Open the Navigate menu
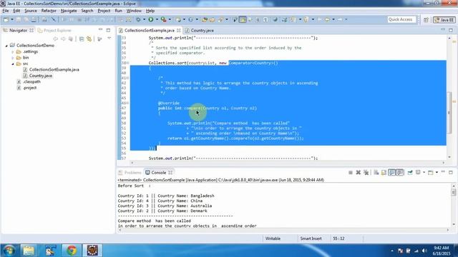The width and height of the screenshot is (458, 257). click(x=69, y=11)
